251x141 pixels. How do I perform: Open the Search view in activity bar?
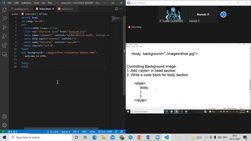pyautogui.click(x=4, y=19)
